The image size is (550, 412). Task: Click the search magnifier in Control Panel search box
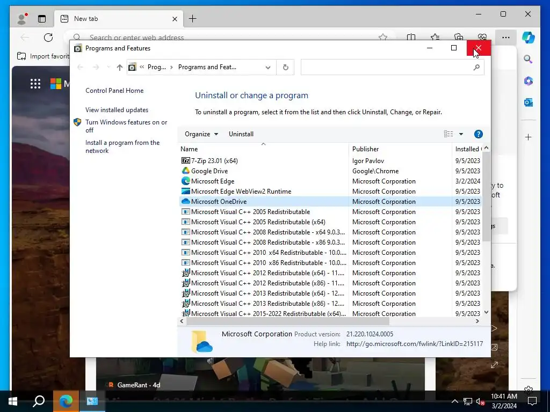point(476,67)
